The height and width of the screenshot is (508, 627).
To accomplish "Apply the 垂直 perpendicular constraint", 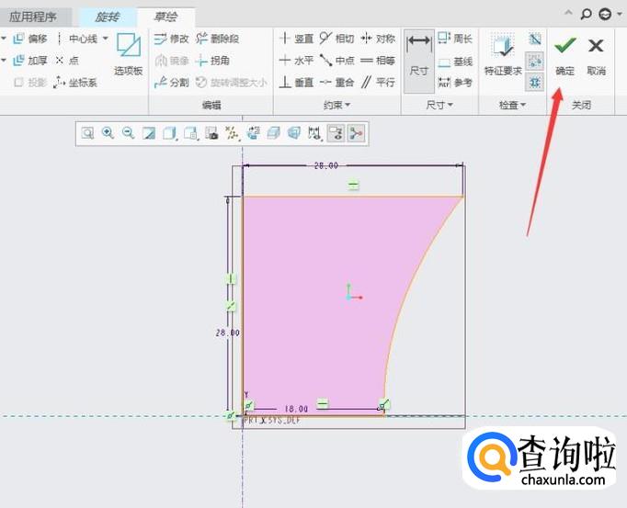I will (296, 83).
